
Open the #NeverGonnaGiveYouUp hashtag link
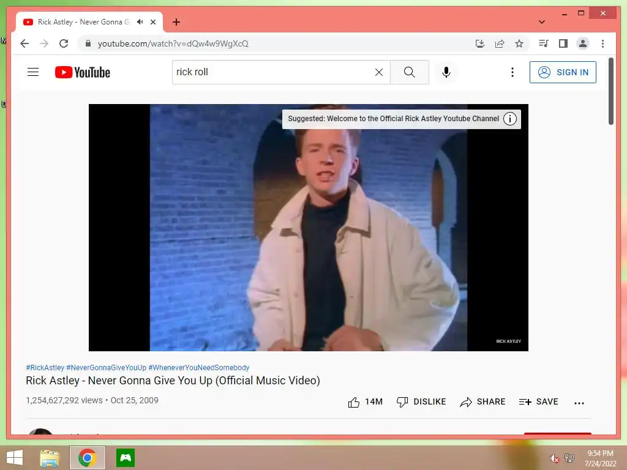click(107, 367)
